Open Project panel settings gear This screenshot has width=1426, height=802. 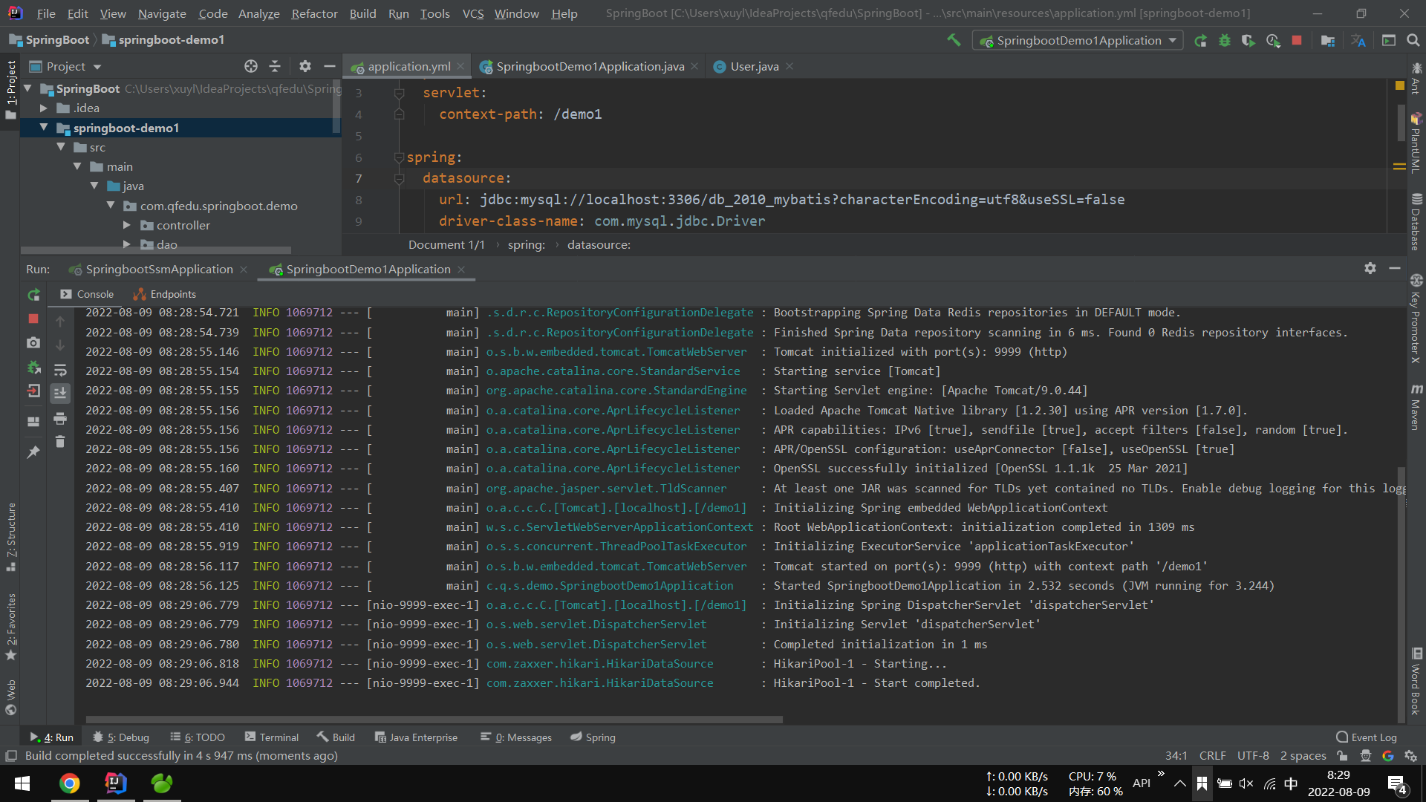pos(305,66)
